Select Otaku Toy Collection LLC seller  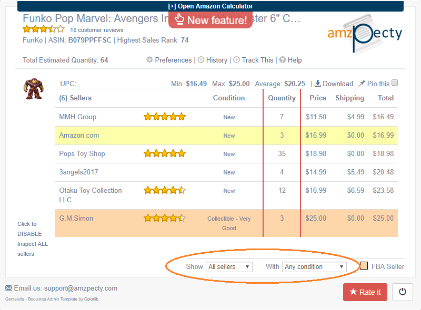coord(91,195)
